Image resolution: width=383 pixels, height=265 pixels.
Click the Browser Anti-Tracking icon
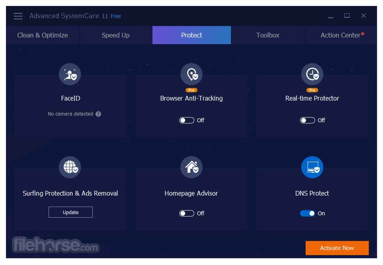pos(191,74)
